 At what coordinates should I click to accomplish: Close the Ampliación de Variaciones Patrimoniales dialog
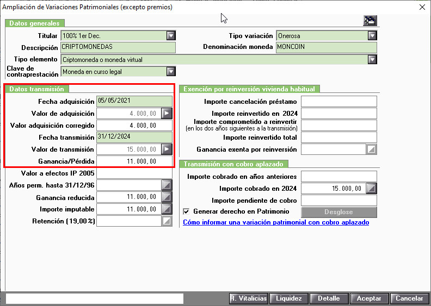pos(422,7)
